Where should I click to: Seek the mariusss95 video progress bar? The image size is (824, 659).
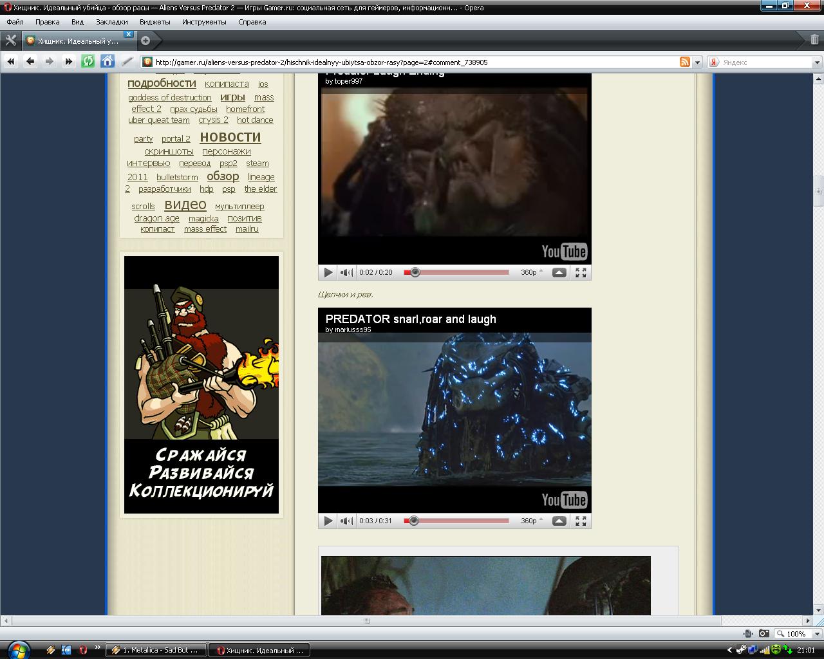[x=456, y=521]
